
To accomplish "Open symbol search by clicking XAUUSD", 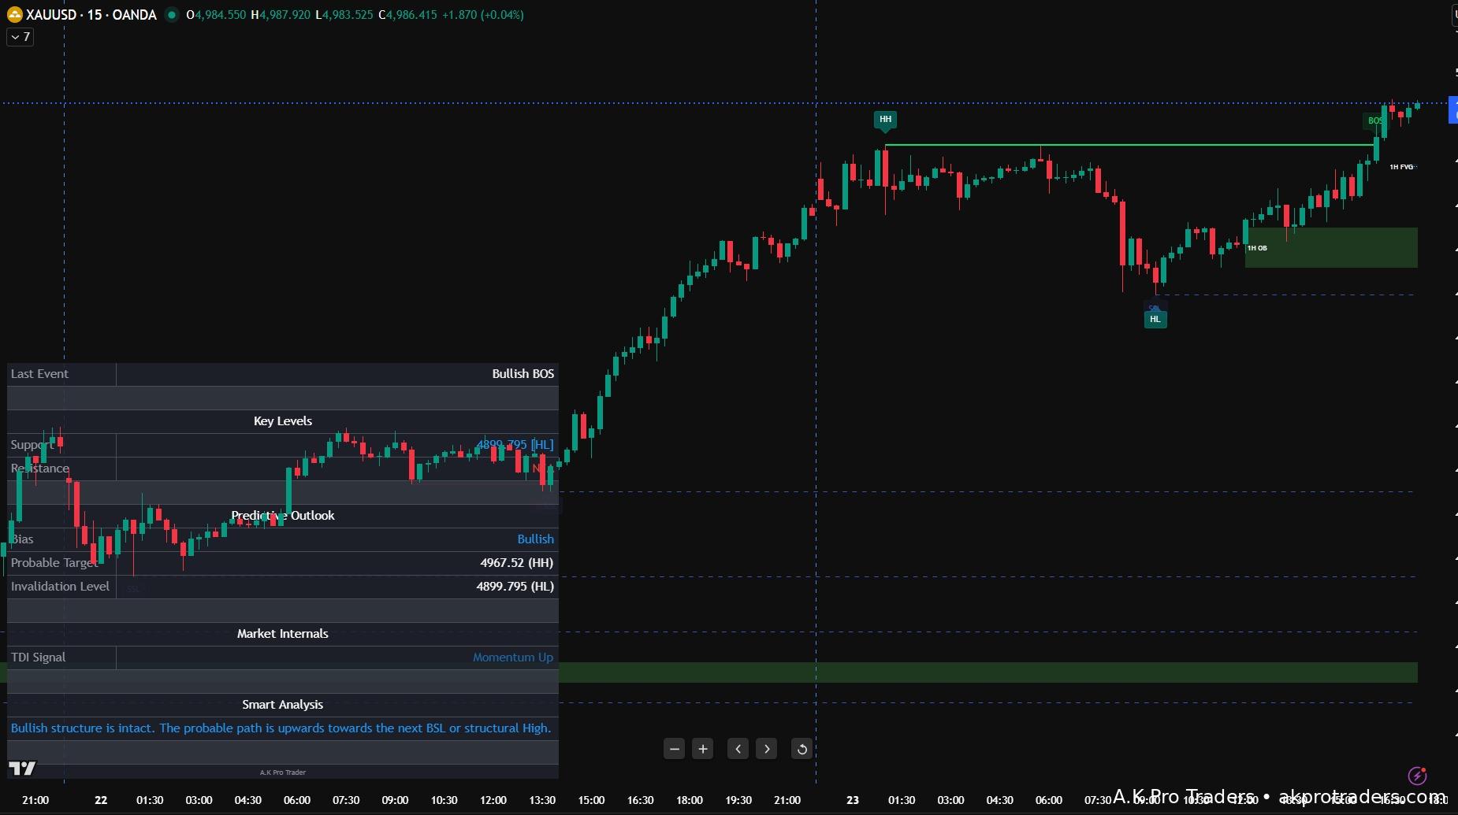I will [52, 14].
